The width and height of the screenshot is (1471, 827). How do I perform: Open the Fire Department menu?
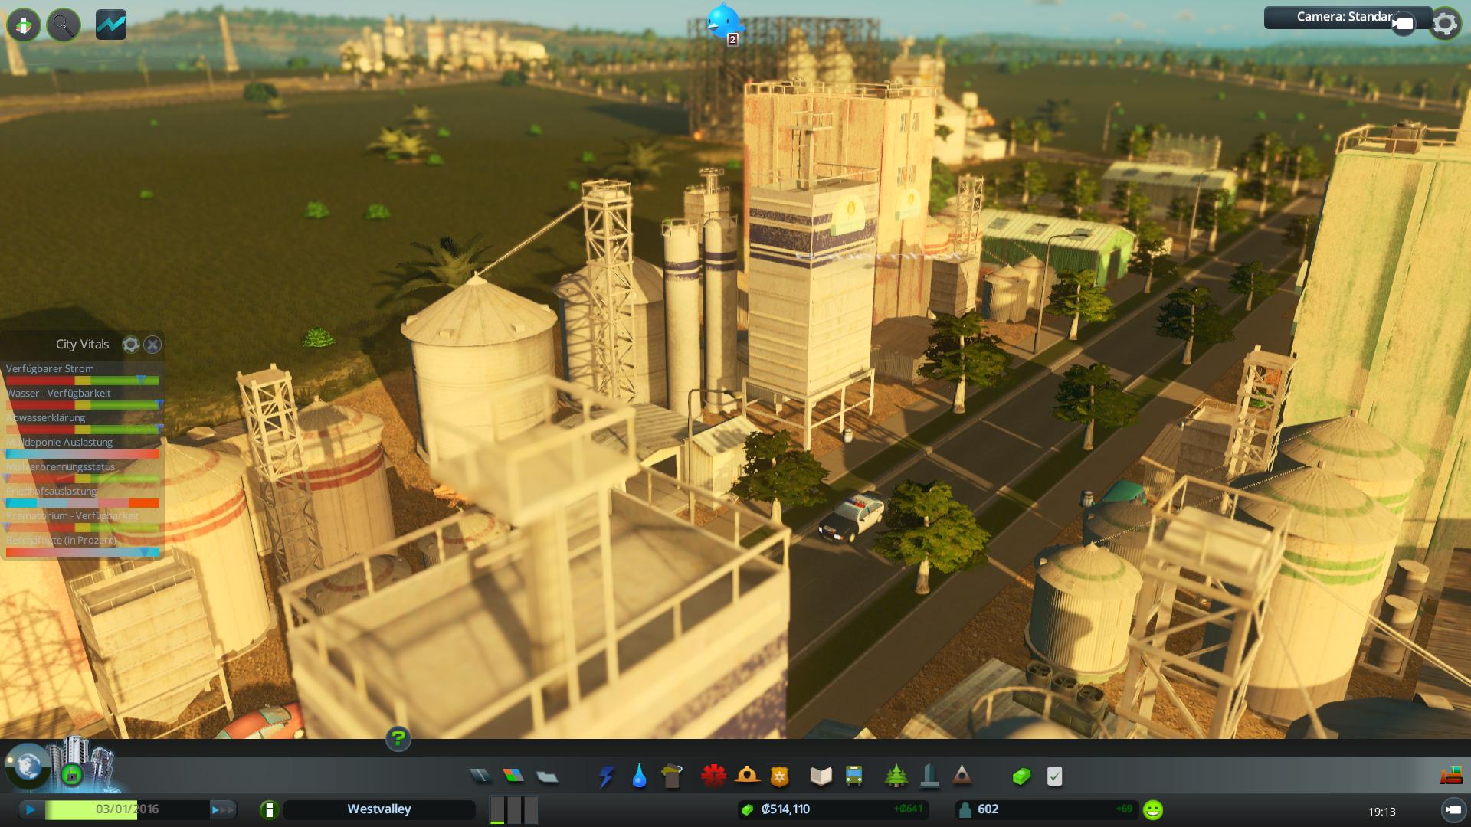[747, 776]
